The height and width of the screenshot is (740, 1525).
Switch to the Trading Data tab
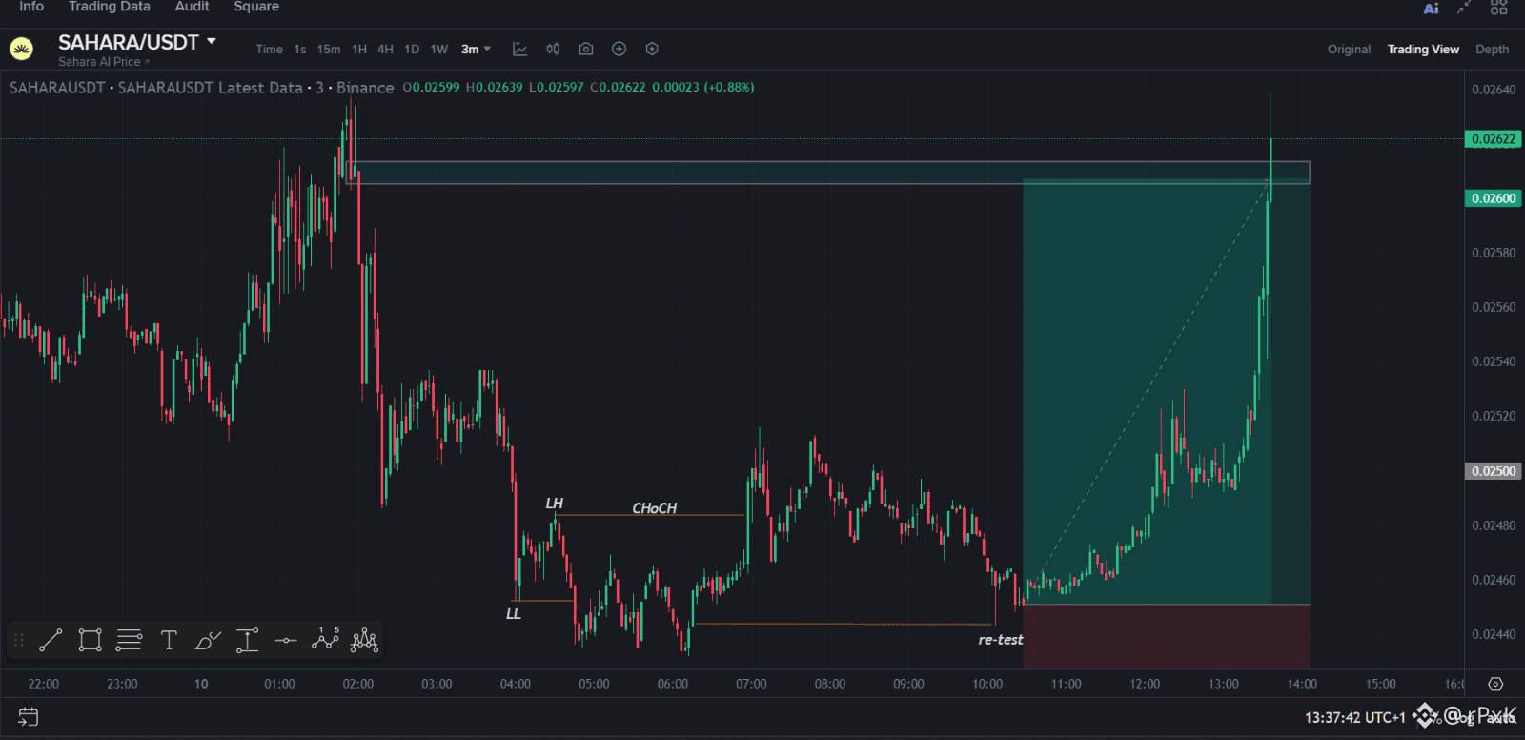click(x=110, y=7)
